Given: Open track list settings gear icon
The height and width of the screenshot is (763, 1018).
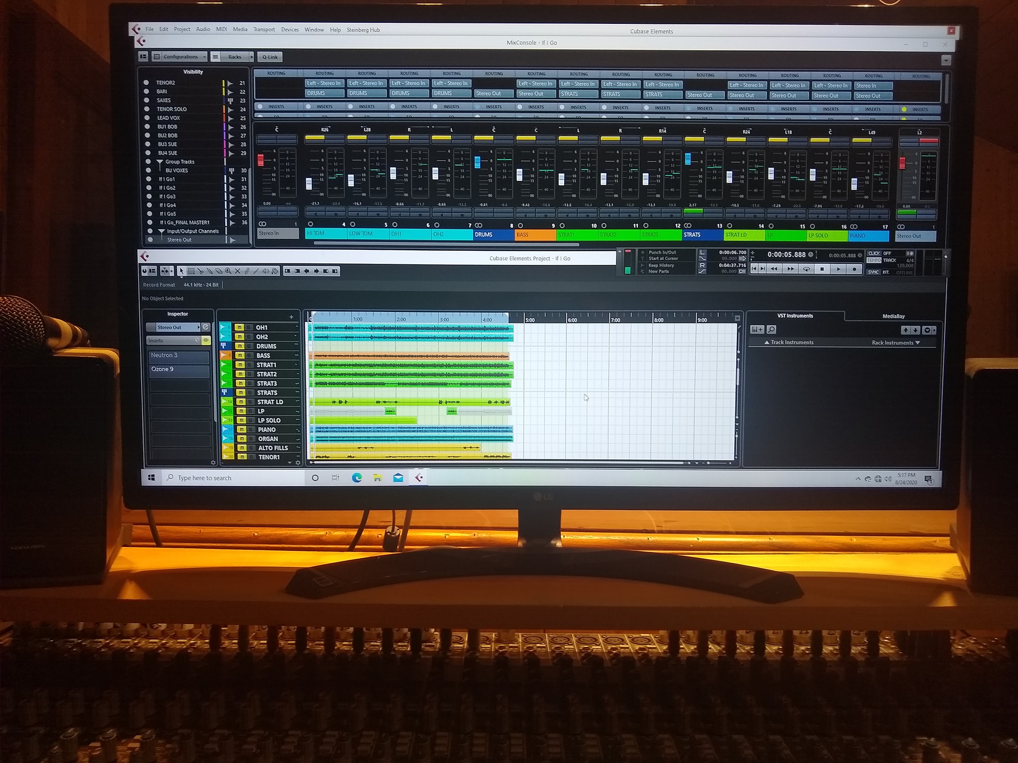Looking at the screenshot, I should point(298,462).
